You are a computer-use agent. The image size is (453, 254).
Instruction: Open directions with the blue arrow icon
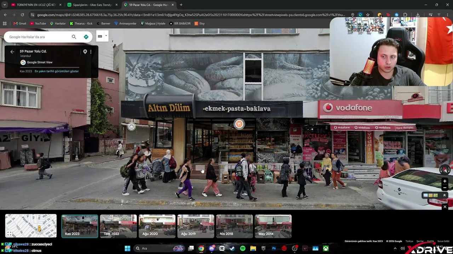pos(86,37)
